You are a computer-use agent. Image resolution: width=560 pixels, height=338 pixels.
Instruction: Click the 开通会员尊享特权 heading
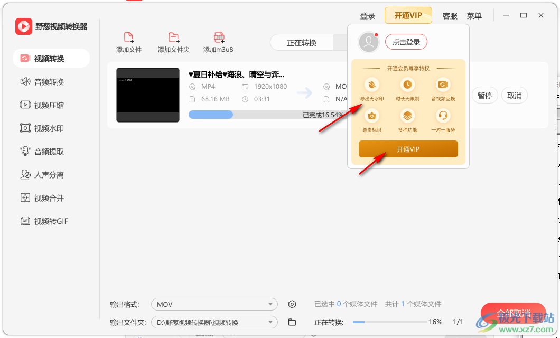point(408,68)
